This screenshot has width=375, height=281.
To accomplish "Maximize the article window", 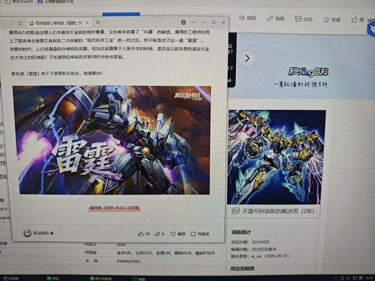I will [x=214, y=22].
